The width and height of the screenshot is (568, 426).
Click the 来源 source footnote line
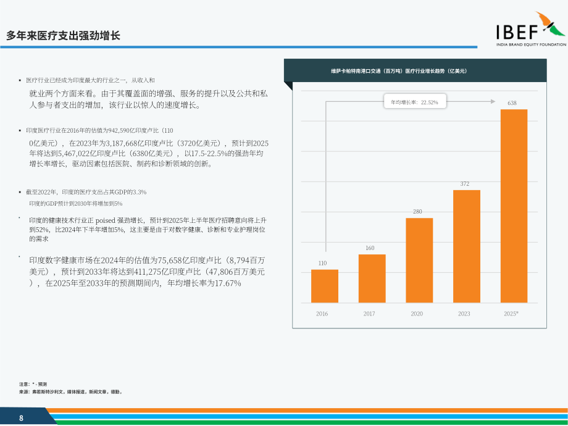pos(70,392)
